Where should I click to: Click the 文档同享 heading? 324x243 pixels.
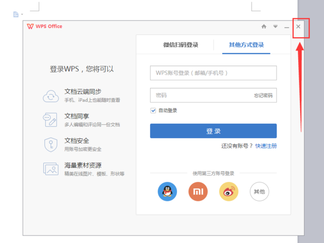click(x=77, y=116)
